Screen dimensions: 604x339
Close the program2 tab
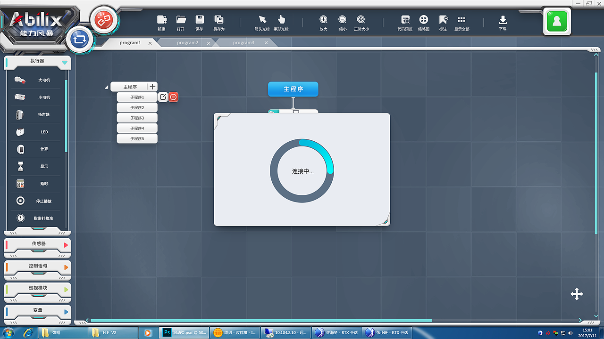(x=209, y=43)
